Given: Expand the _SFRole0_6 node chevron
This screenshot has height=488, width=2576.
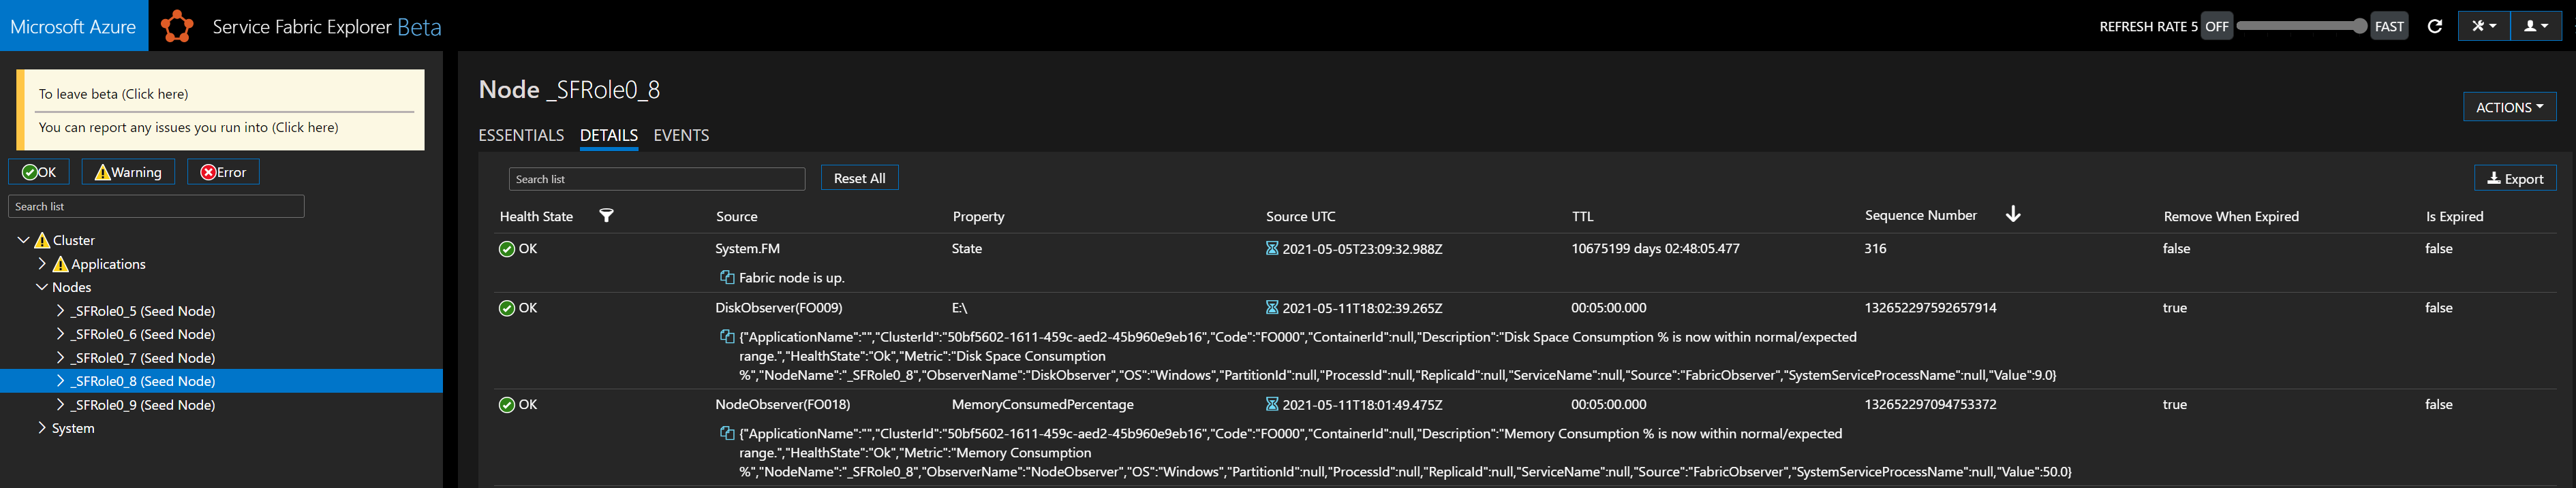Looking at the screenshot, I should (x=61, y=334).
